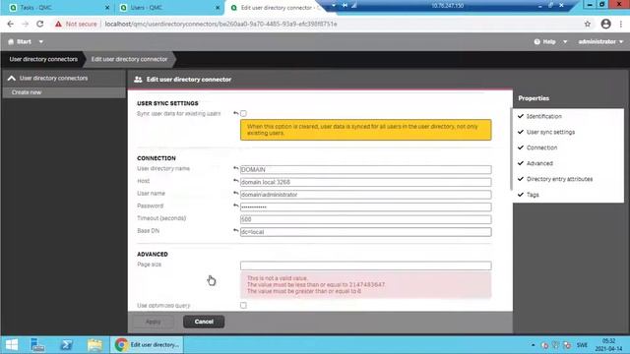Pin the remote session connection bar

pos(345,5)
